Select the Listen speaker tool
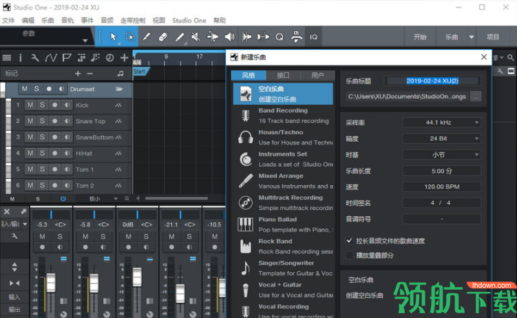The height and width of the screenshot is (318, 517). (x=229, y=37)
